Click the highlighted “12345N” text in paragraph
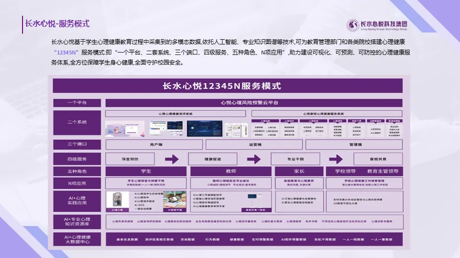This screenshot has height=258, width=460. (x=66, y=53)
